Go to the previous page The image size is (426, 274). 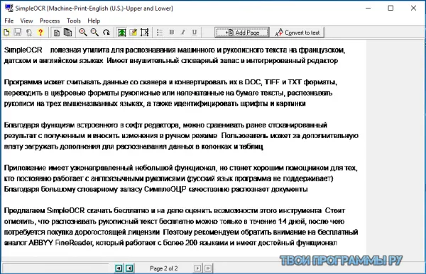tap(130, 268)
